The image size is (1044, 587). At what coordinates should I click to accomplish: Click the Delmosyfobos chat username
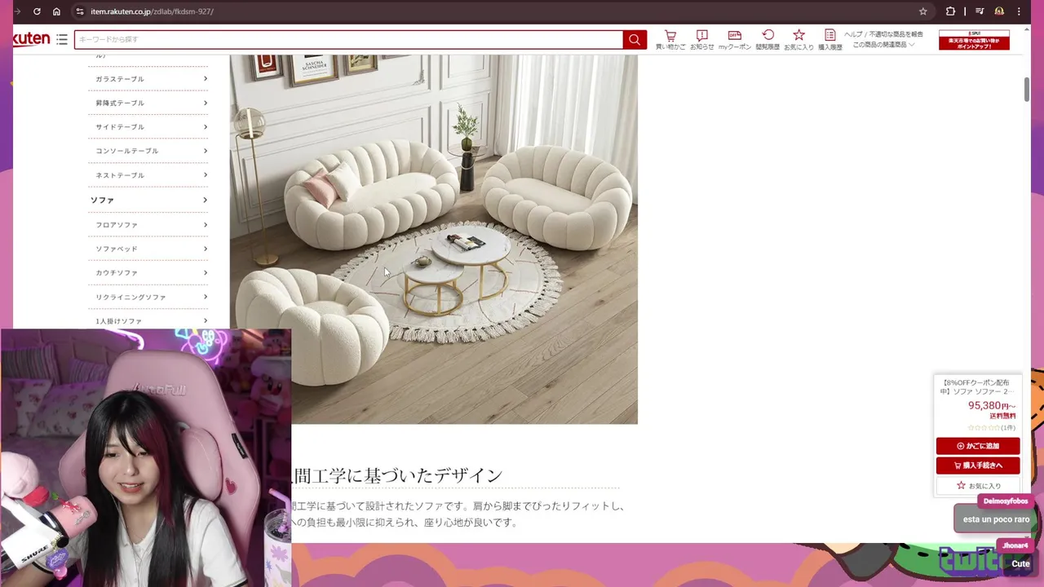tap(1005, 501)
